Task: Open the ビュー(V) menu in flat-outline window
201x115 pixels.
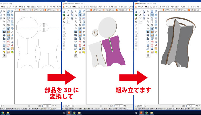Action: [x=9, y=7]
